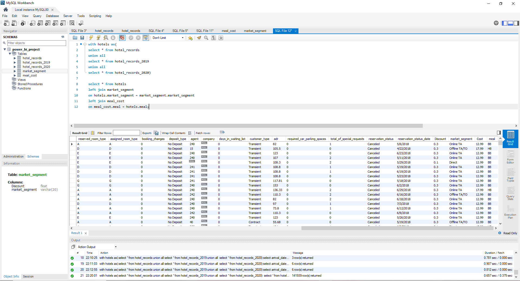Expand the hotel_records table in schema tree
520x281 pixels.
pos(15,58)
